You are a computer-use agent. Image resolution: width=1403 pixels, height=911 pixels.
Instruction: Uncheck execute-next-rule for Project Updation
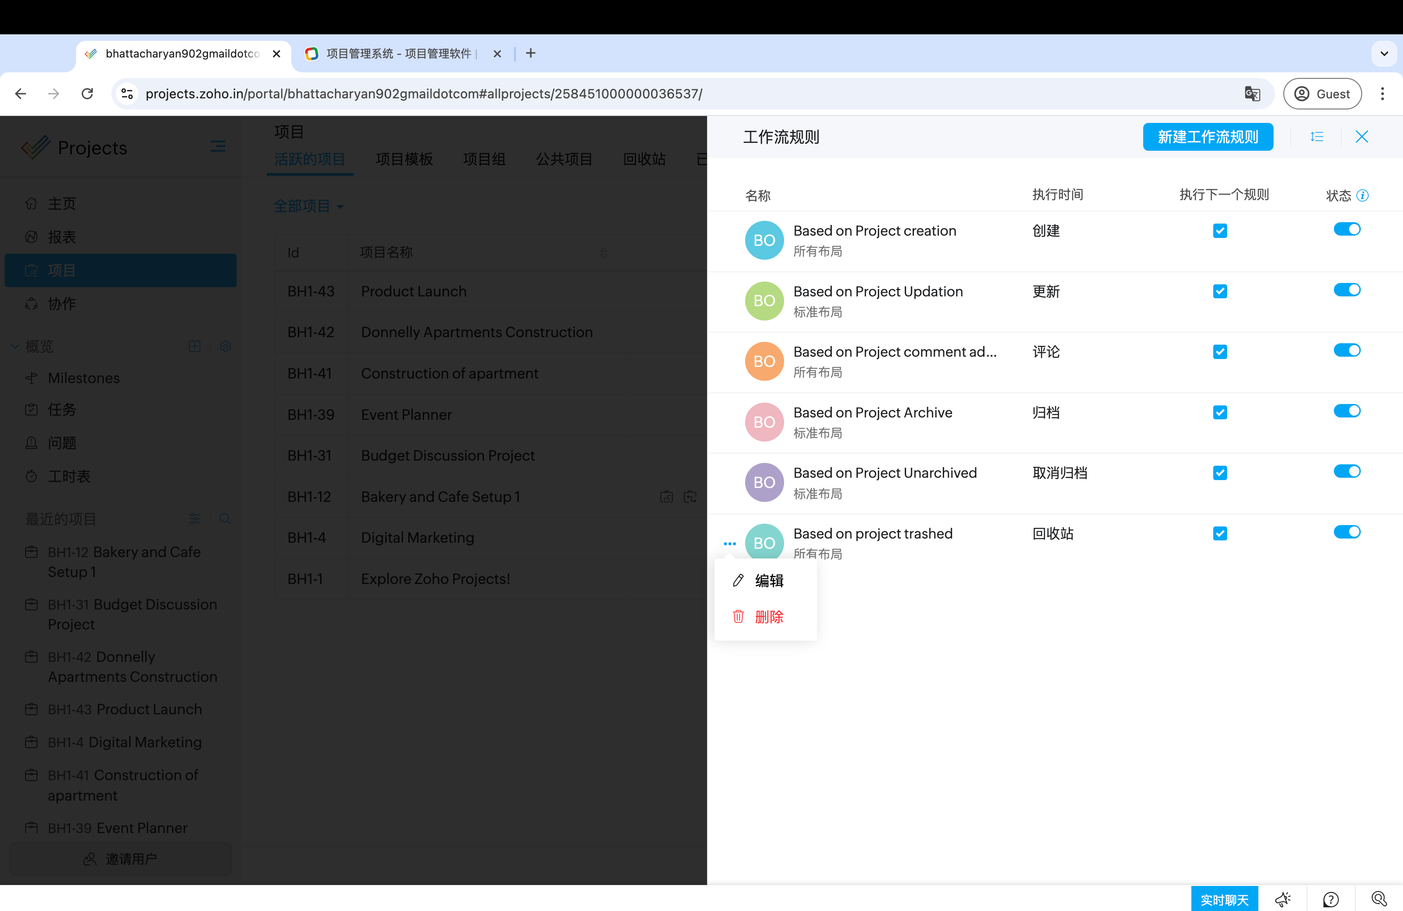(x=1220, y=291)
